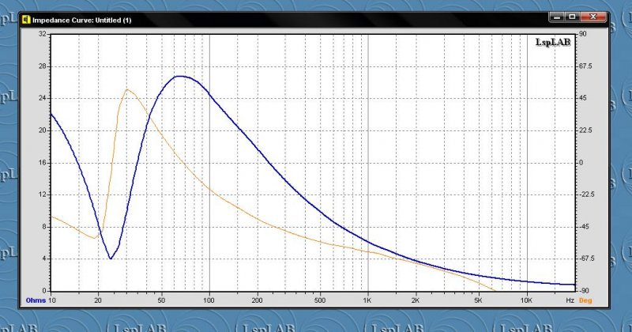Viewport: 632px width, 332px height.
Task: Click the 'Hz' frequency unit label
Action: (570, 300)
